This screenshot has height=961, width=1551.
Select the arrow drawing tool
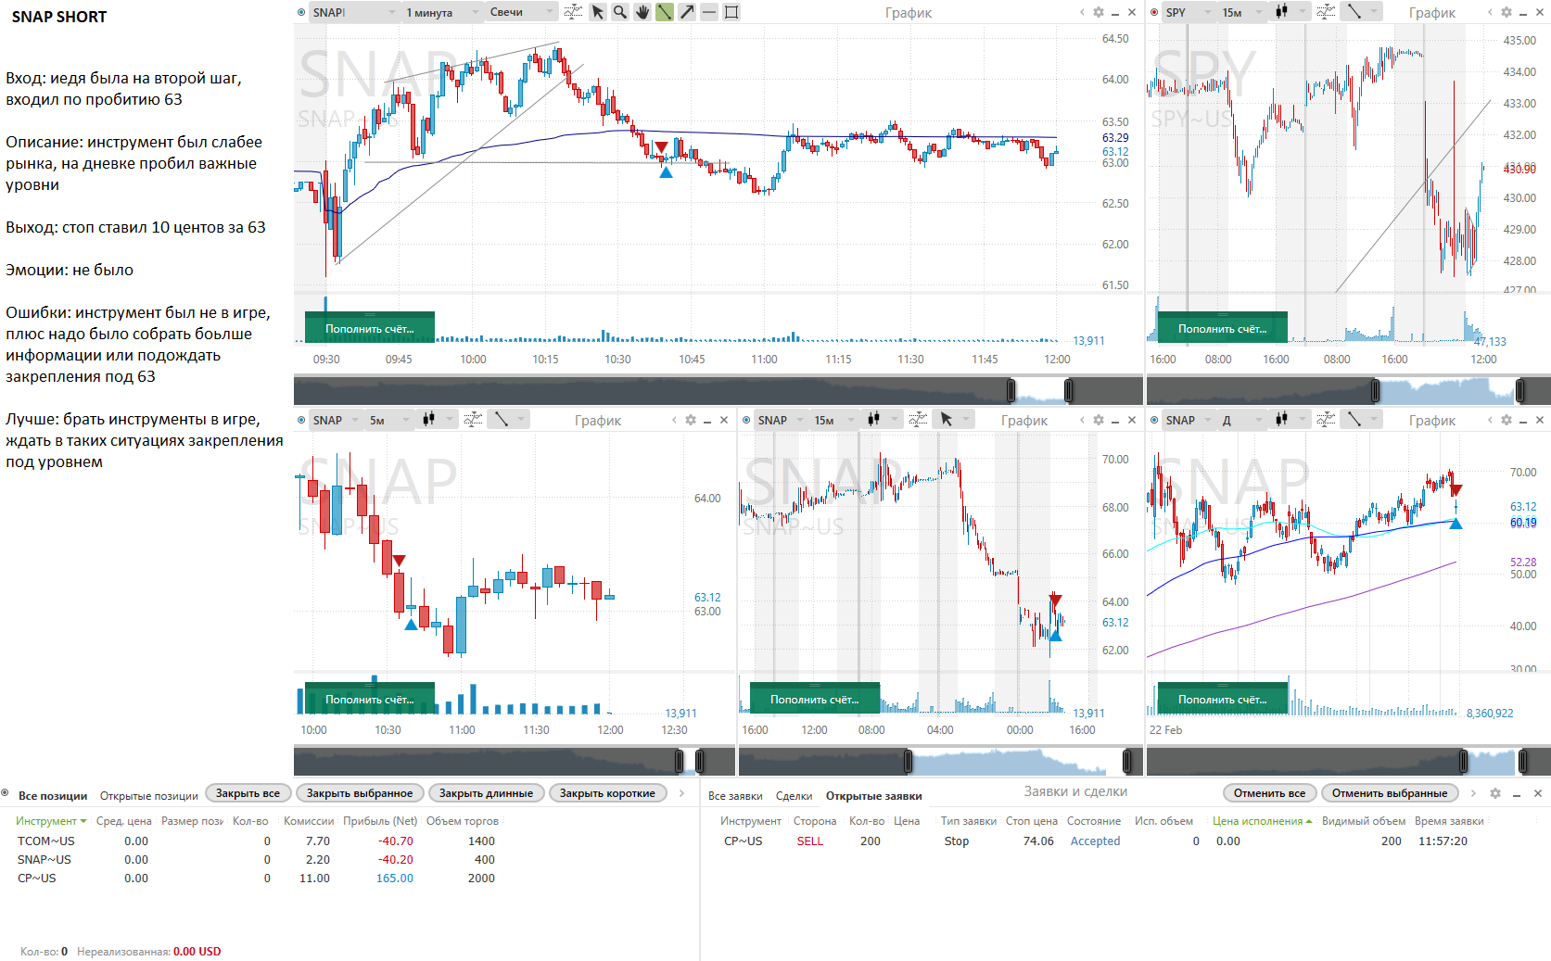coord(686,12)
